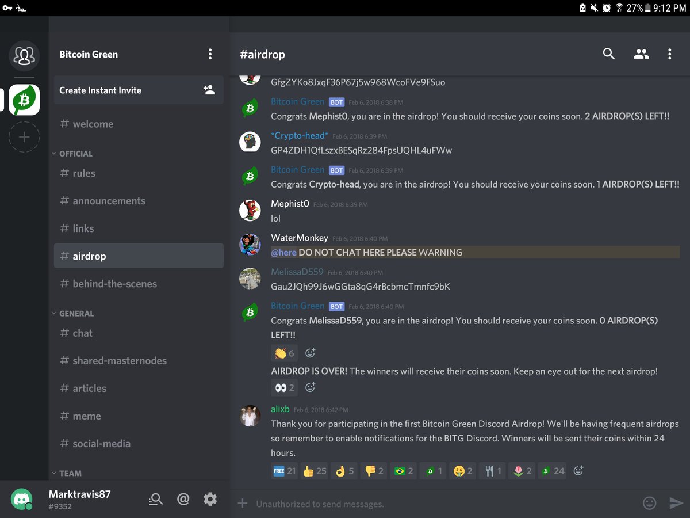Collapse the OFFICIAL channel category
The width and height of the screenshot is (690, 518).
click(x=72, y=154)
